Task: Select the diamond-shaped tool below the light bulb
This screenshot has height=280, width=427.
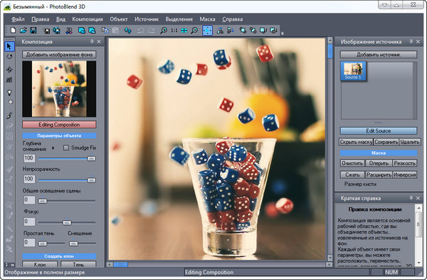Action: [10, 102]
